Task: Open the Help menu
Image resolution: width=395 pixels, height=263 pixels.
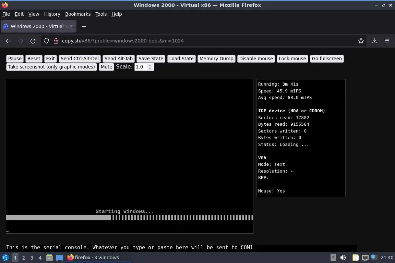Action: click(x=117, y=14)
